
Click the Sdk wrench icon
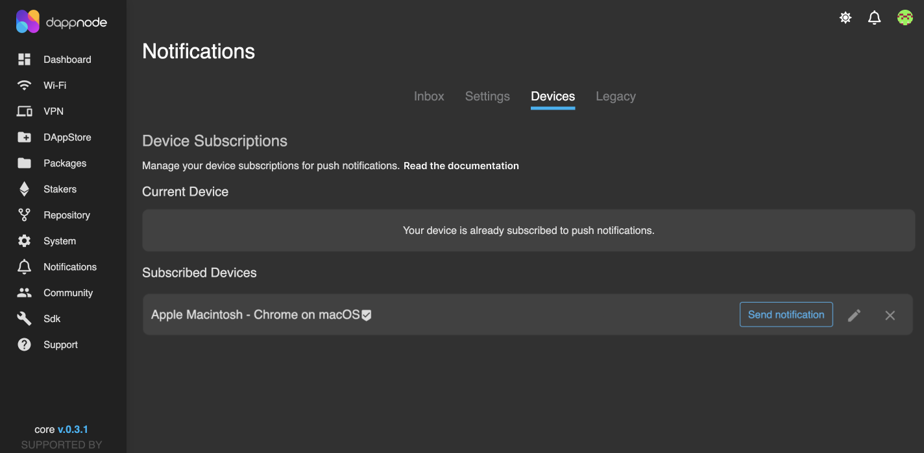(x=24, y=319)
